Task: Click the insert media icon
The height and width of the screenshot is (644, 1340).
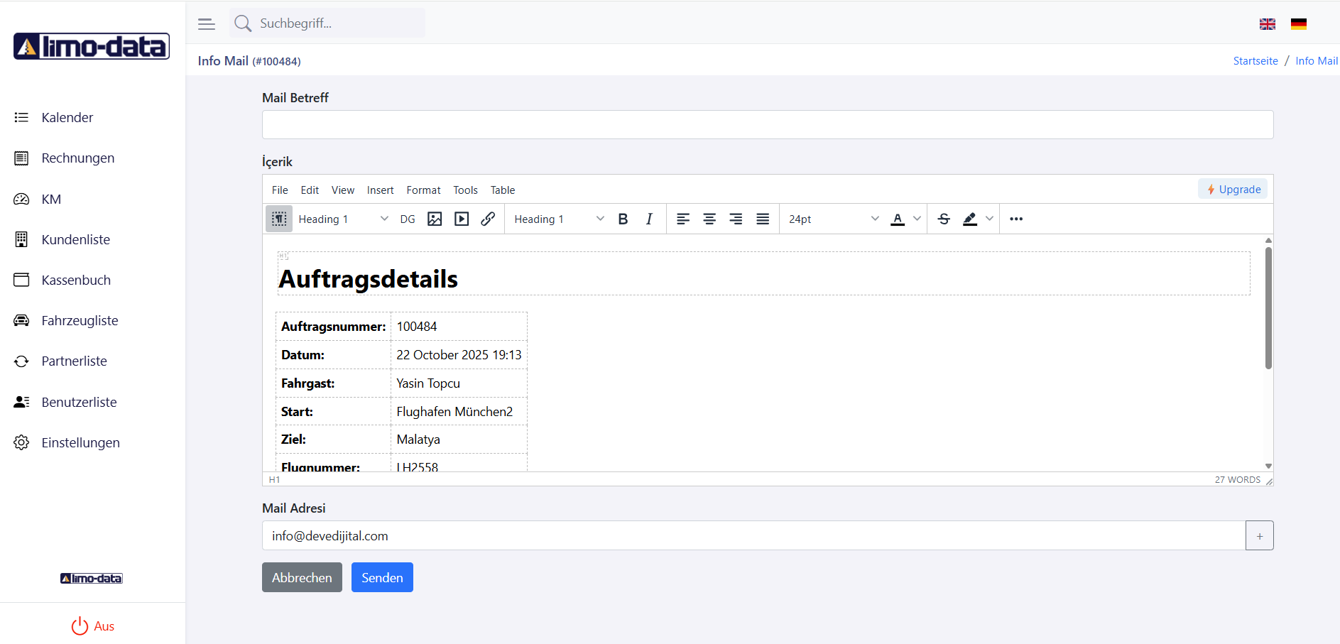Action: pyautogui.click(x=462, y=219)
